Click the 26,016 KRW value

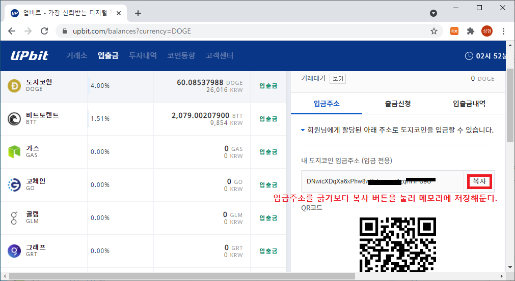click(x=224, y=90)
